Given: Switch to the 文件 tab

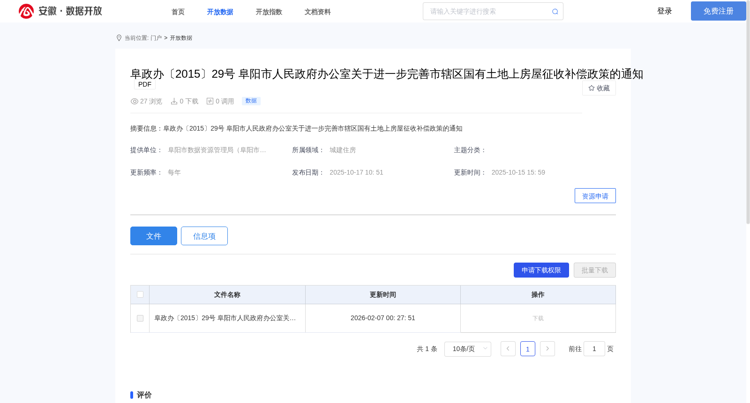Looking at the screenshot, I should click(154, 236).
